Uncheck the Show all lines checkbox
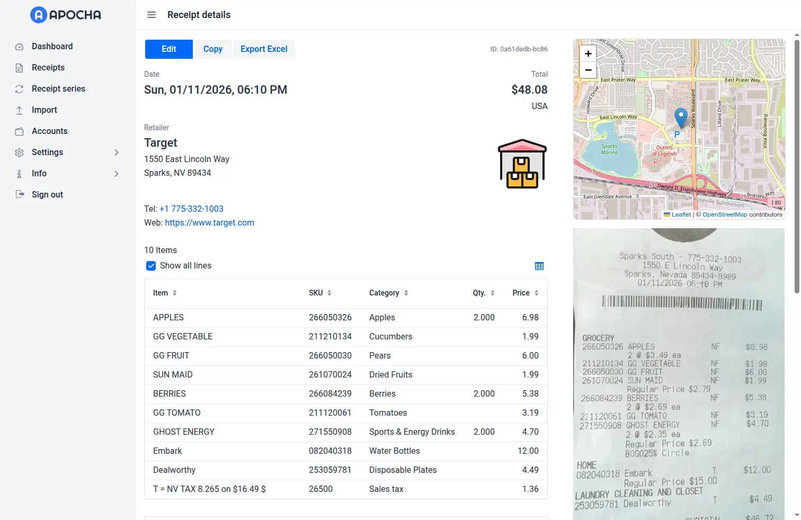This screenshot has height=520, width=801. point(151,265)
